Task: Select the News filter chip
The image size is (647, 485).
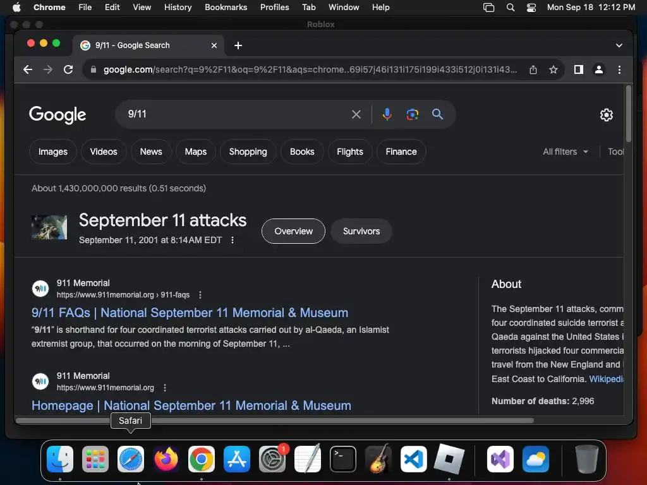Action: click(x=151, y=152)
